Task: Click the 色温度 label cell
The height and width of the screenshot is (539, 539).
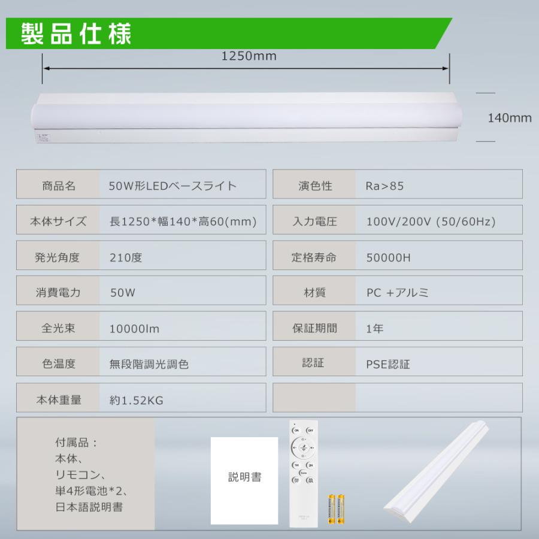Action: point(58,362)
